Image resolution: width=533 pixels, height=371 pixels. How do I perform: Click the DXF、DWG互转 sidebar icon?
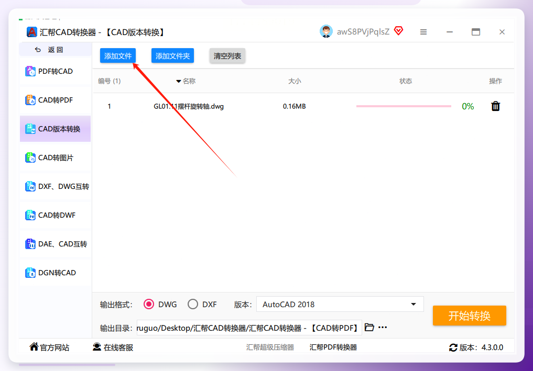pyautogui.click(x=30, y=186)
